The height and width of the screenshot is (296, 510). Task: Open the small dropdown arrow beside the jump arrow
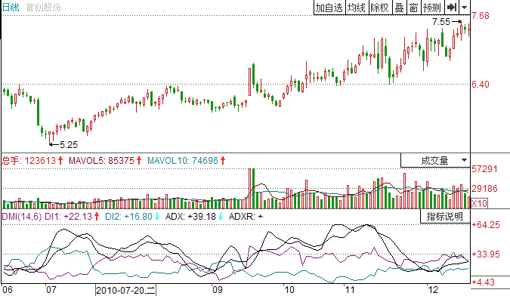point(464,7)
